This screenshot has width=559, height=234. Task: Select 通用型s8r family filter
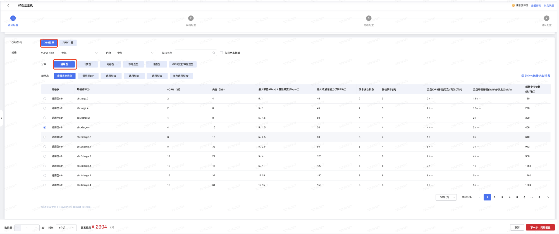[88, 76]
